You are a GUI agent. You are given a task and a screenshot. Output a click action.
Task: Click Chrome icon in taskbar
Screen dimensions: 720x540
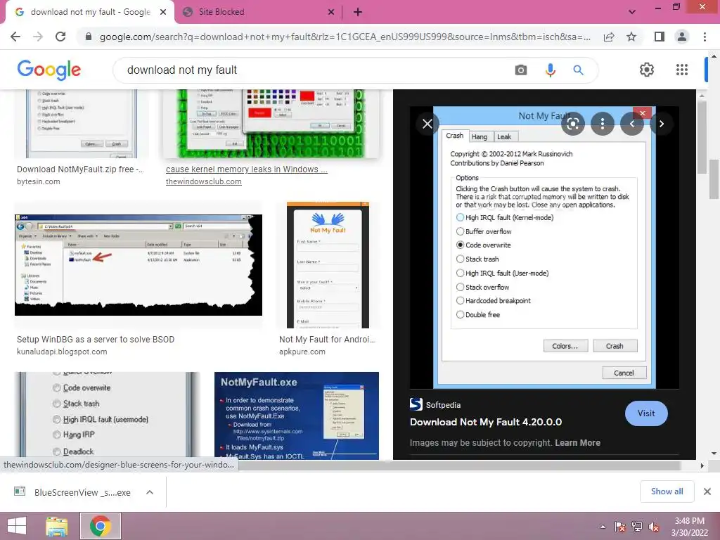click(x=101, y=526)
